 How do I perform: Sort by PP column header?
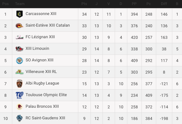coord(134,4)
